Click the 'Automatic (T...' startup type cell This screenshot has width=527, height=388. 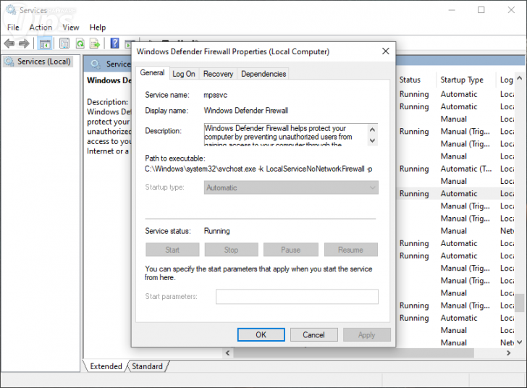click(x=466, y=169)
